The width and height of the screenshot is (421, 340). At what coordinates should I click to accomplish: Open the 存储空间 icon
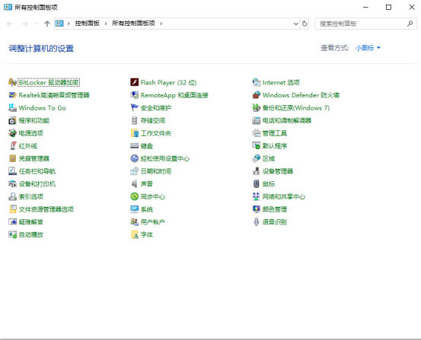click(134, 120)
